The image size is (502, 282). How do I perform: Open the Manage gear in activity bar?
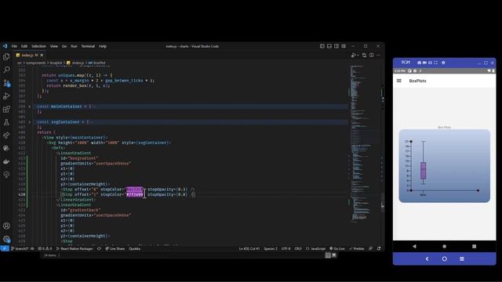(x=6, y=239)
